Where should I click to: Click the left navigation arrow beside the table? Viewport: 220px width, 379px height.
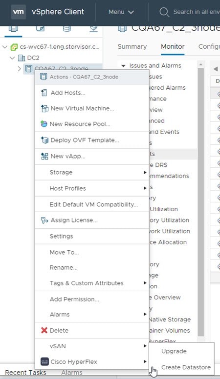click(x=216, y=69)
